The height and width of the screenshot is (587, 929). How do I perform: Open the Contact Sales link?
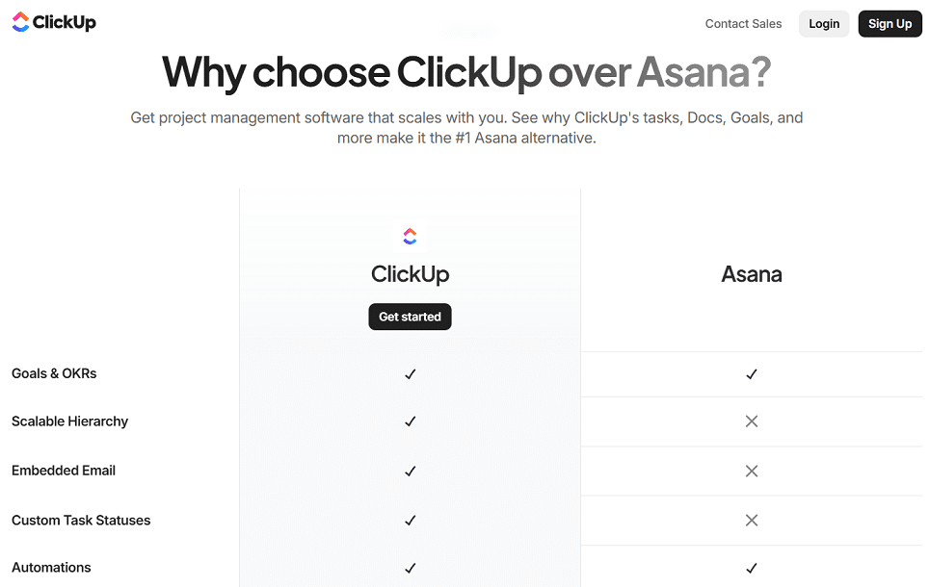click(x=743, y=24)
